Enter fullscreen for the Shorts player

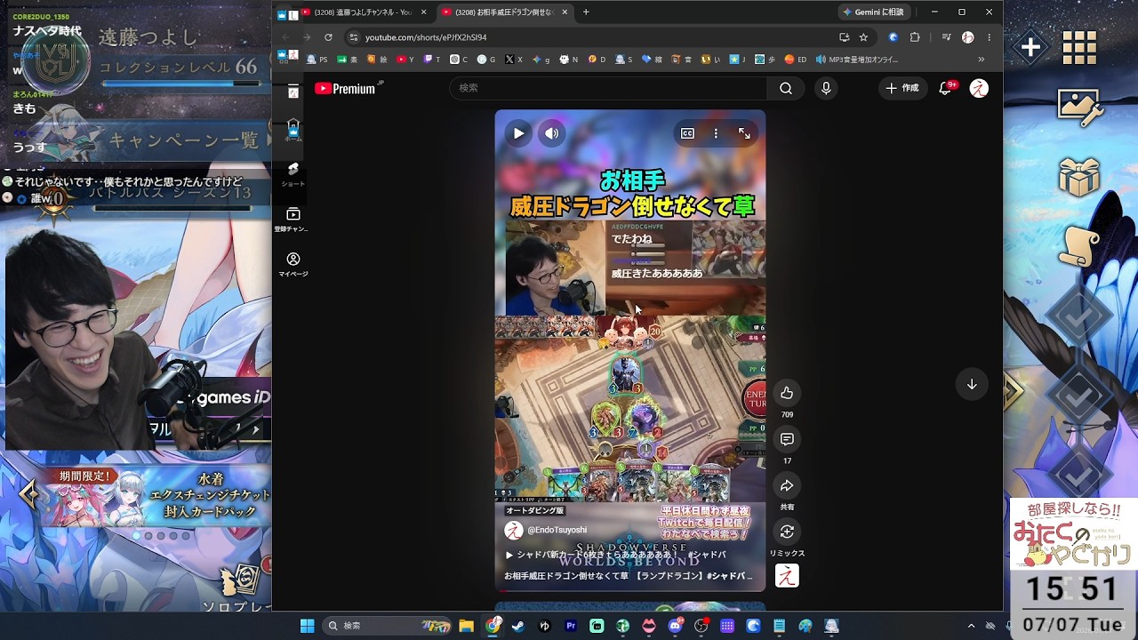[x=744, y=133]
